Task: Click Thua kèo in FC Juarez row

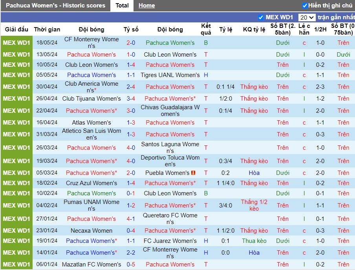Action: pos(254,241)
